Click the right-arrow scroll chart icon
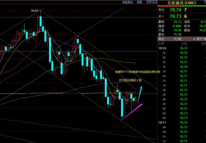The width and height of the screenshot is (206, 143). [x=152, y=2]
